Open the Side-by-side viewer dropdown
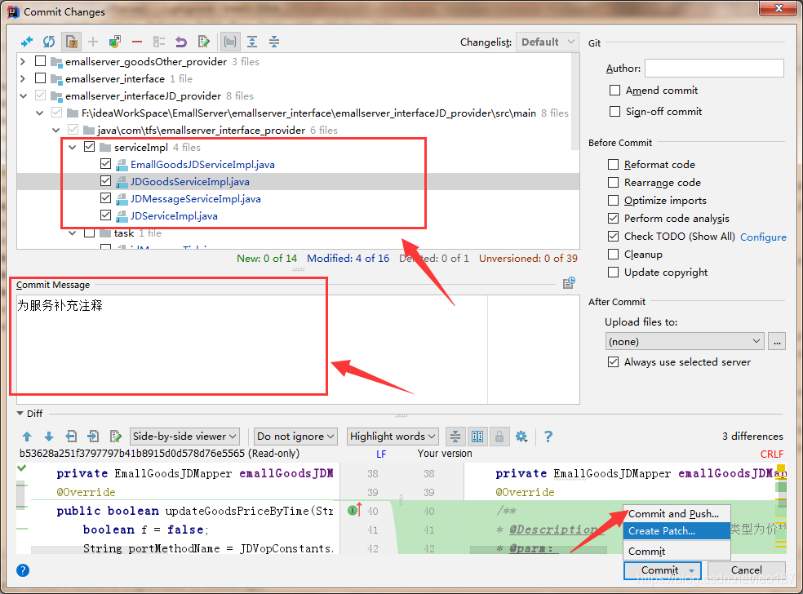Screen dimensions: 803x594 (x=184, y=437)
